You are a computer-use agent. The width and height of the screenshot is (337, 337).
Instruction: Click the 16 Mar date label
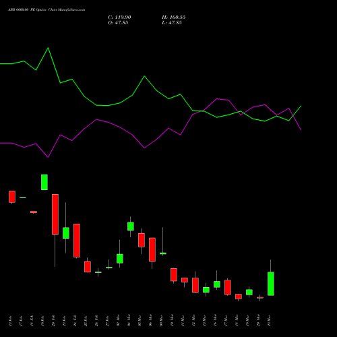pos(215,321)
